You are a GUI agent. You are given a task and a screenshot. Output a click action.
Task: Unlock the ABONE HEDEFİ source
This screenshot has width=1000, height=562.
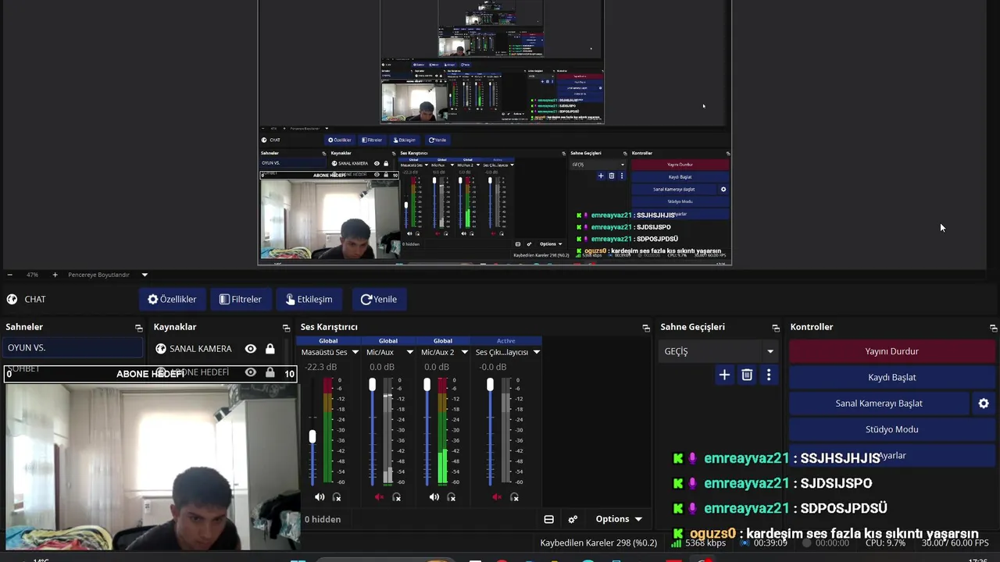tap(270, 372)
